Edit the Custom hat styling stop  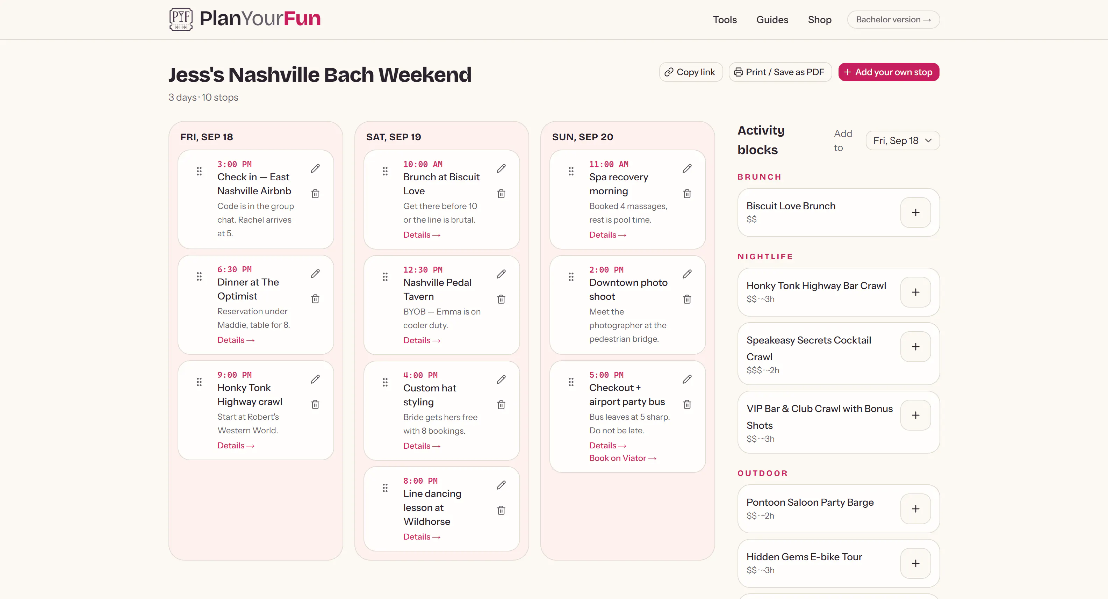[x=501, y=379]
